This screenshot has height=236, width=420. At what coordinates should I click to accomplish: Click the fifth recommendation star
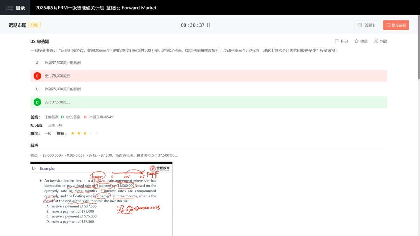(x=97, y=133)
